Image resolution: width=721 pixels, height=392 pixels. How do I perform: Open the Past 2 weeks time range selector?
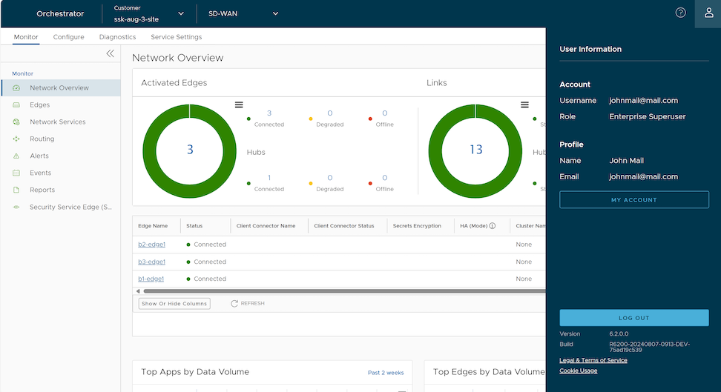coord(385,373)
